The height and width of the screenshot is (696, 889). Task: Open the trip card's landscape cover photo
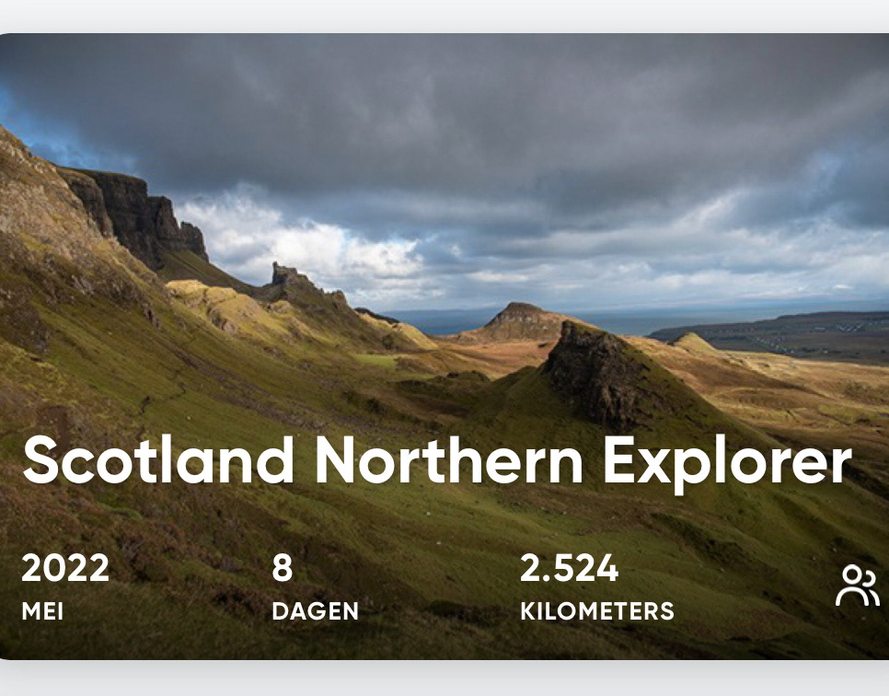pyautogui.click(x=444, y=346)
